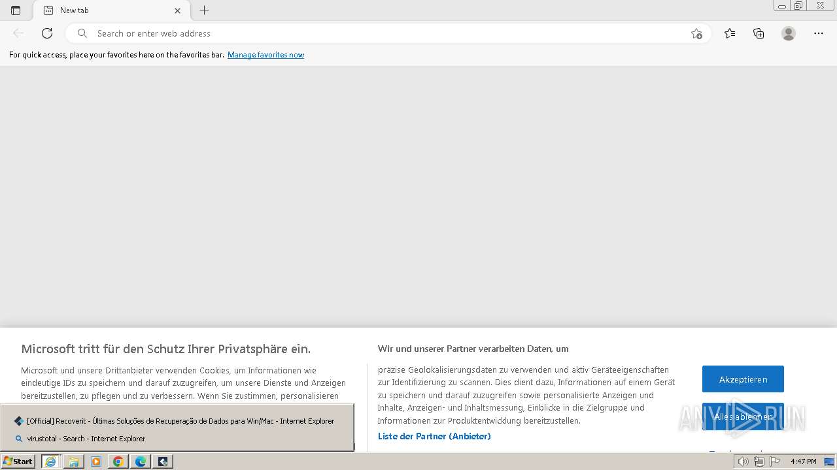Switch to Recoverit Internet Explorer window preview
Viewport: 837px width, 470px height.
177,421
